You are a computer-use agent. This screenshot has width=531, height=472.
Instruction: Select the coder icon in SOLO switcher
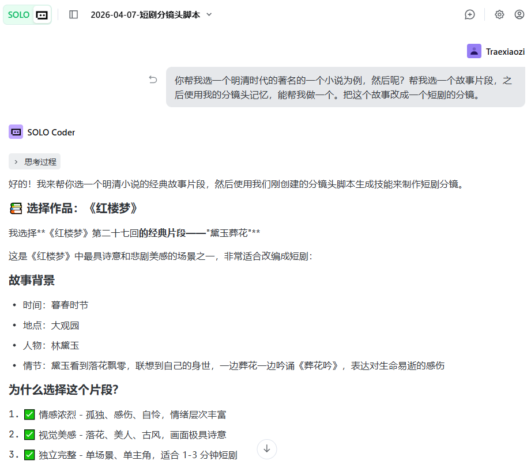pyautogui.click(x=42, y=15)
